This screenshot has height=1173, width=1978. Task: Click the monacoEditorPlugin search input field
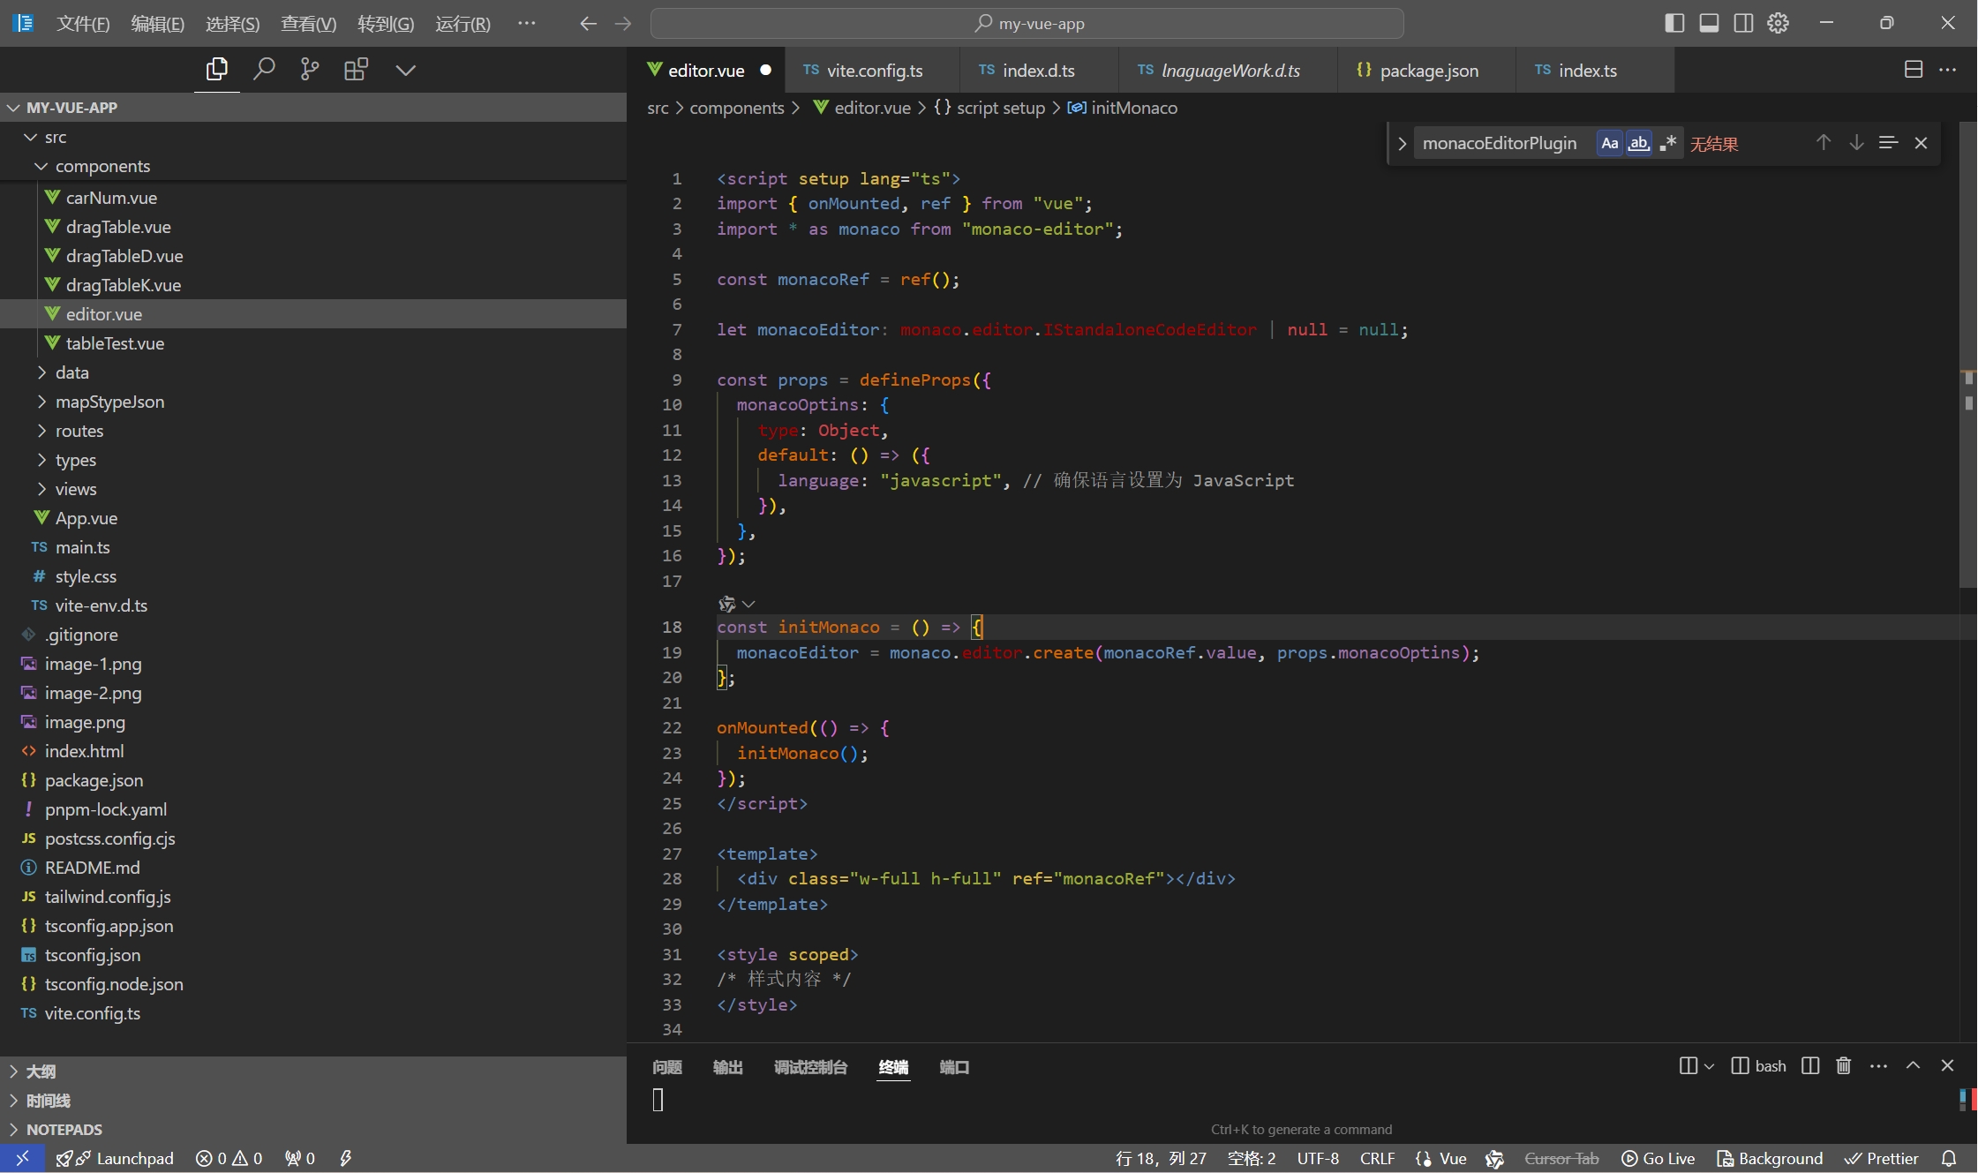1500,143
